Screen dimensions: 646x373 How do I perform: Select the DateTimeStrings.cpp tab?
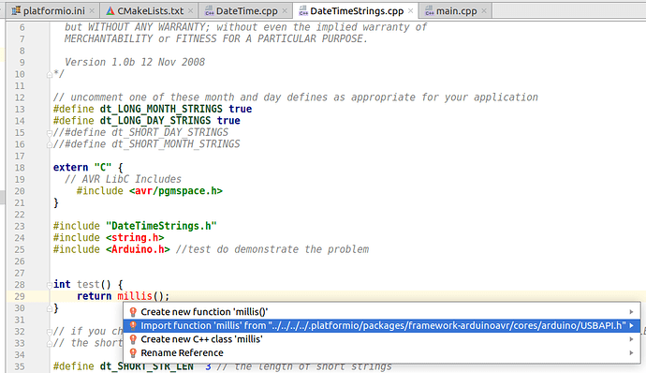coord(357,11)
